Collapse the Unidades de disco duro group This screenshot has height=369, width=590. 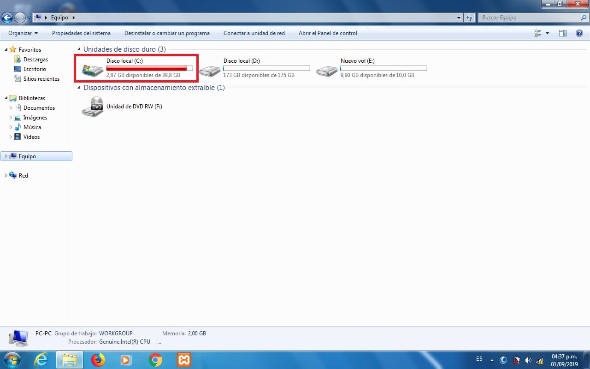pyautogui.click(x=79, y=49)
